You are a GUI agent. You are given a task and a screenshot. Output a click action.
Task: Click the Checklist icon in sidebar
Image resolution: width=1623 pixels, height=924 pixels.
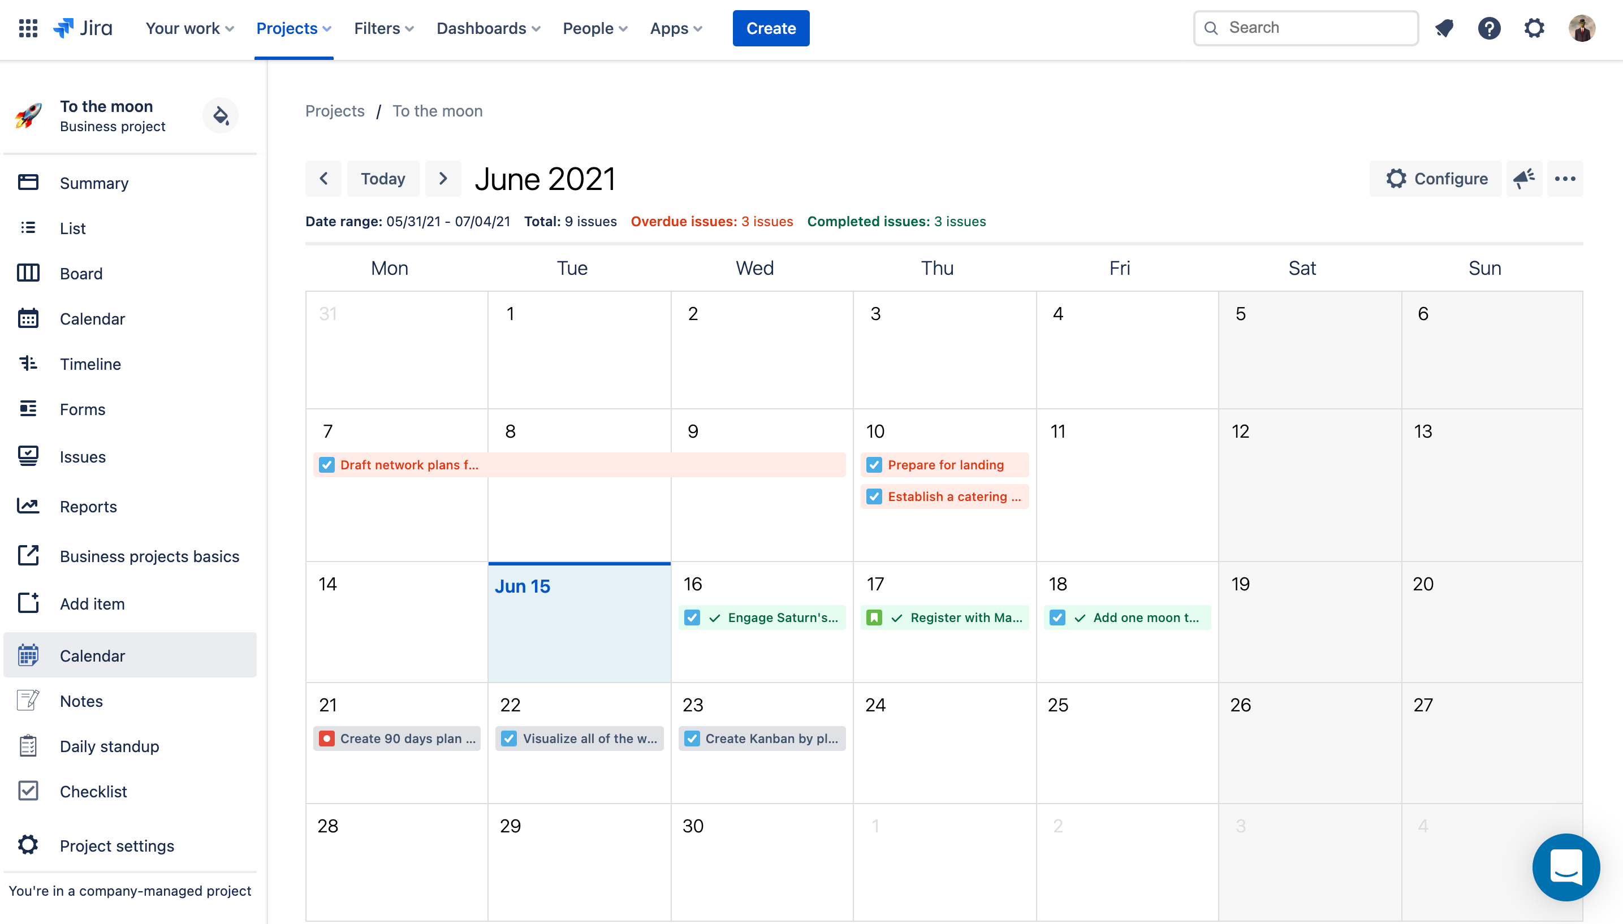28,790
